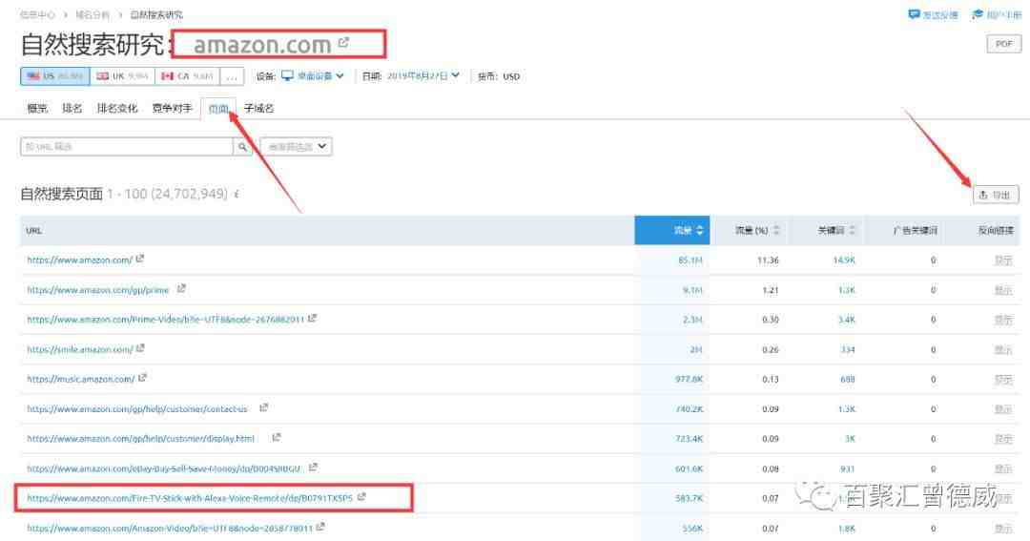Viewport: 1030px width, 541px height.
Task: Expand the device 设备 dropdown
Action: 313,76
